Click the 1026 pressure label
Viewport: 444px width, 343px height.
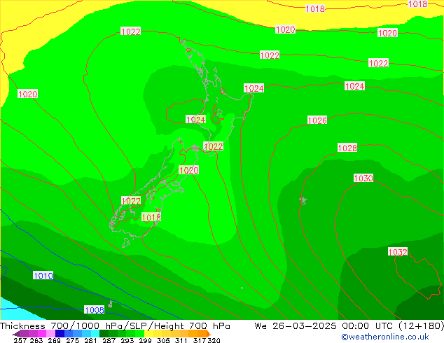[317, 120]
